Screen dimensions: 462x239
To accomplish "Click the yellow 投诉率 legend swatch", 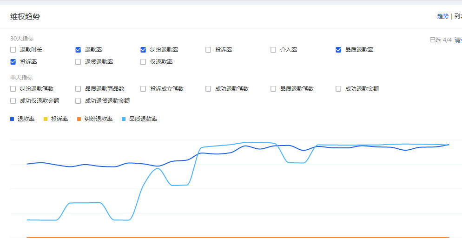I will point(45,119).
